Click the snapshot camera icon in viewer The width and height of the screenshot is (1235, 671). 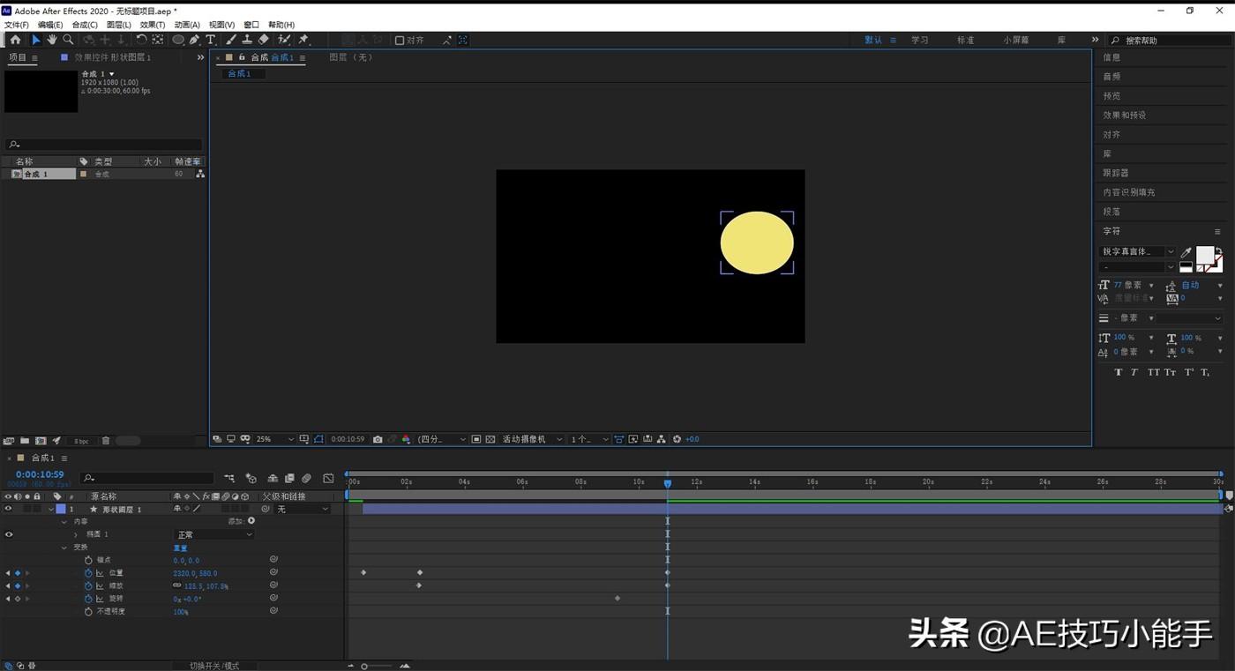point(378,439)
